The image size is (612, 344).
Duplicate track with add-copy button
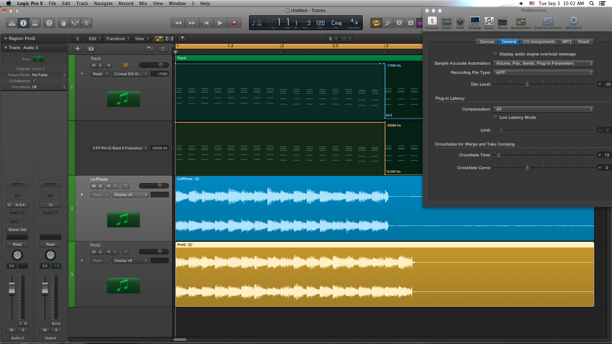pyautogui.click(x=91, y=49)
